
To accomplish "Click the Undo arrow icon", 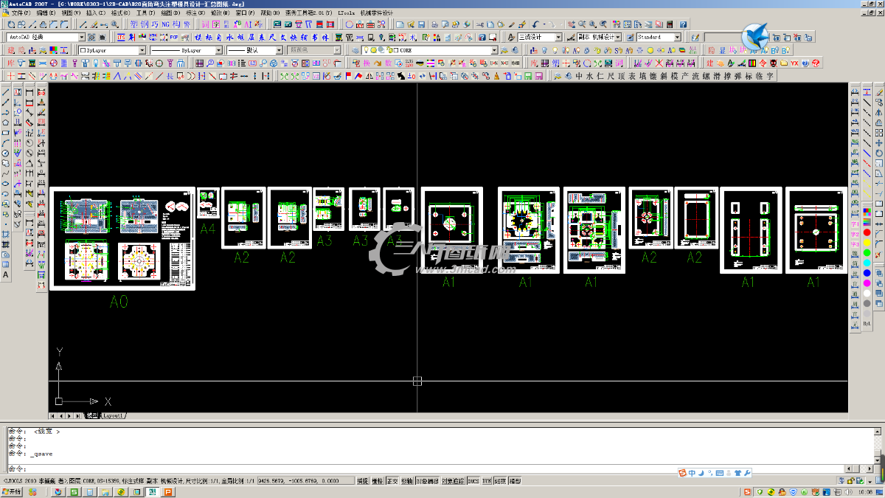I will (535, 24).
